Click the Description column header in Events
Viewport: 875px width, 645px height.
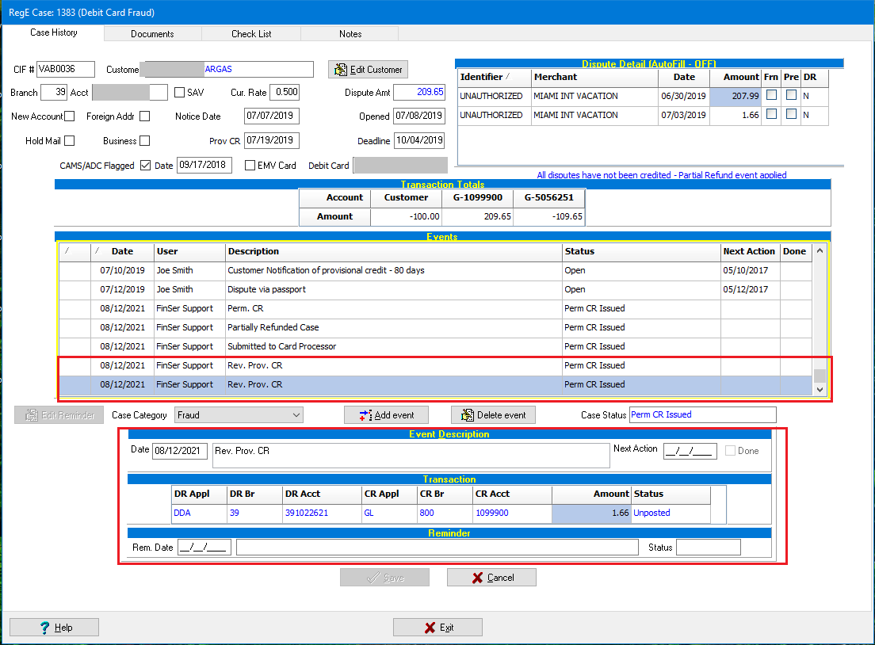click(394, 252)
